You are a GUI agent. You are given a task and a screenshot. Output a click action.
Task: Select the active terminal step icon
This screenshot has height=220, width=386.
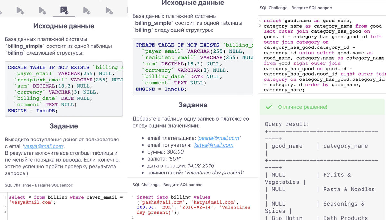[x=64, y=11]
